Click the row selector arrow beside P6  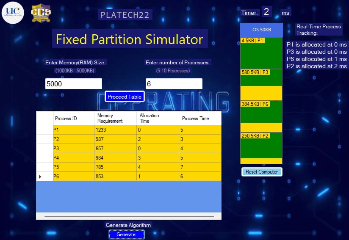(40, 177)
